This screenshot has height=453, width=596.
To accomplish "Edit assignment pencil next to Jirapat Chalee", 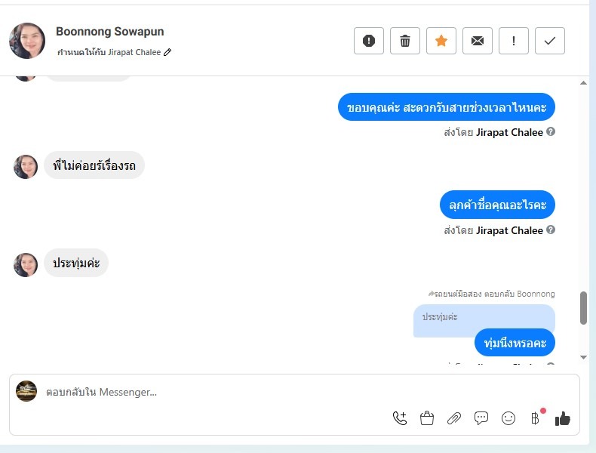I will [x=167, y=53].
